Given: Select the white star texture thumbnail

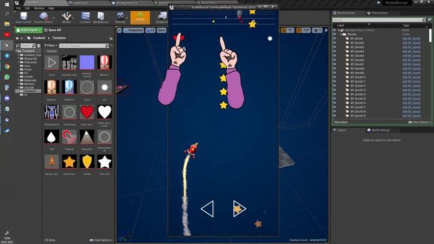Looking at the screenshot, I should 104,161.
